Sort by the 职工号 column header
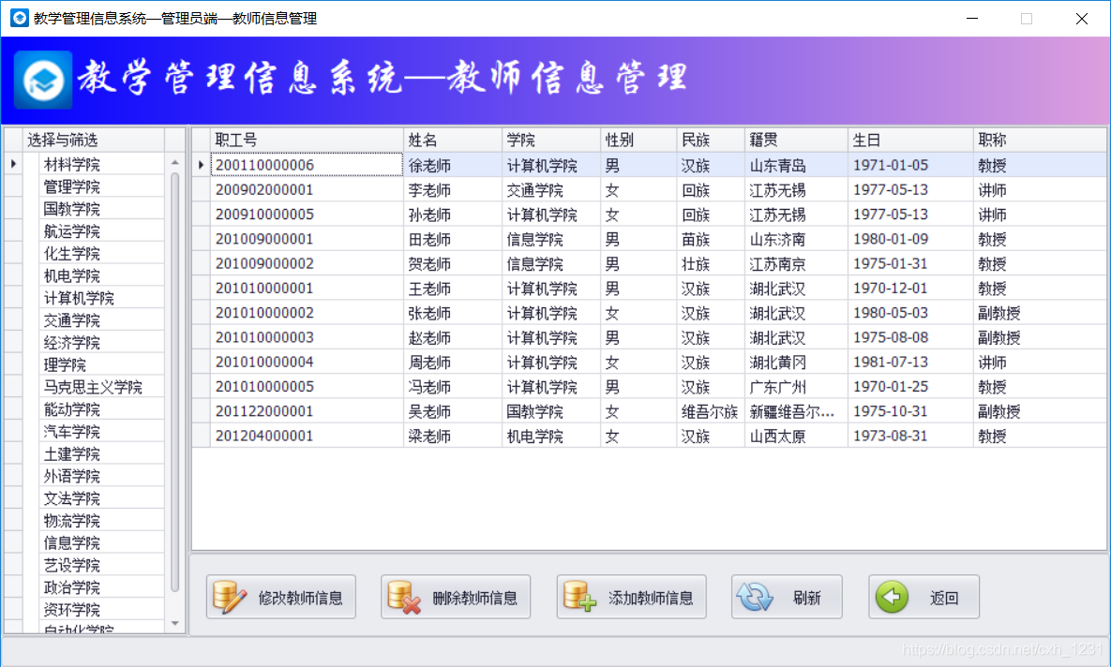Viewport: 1111px width, 667px height. pyautogui.click(x=307, y=141)
